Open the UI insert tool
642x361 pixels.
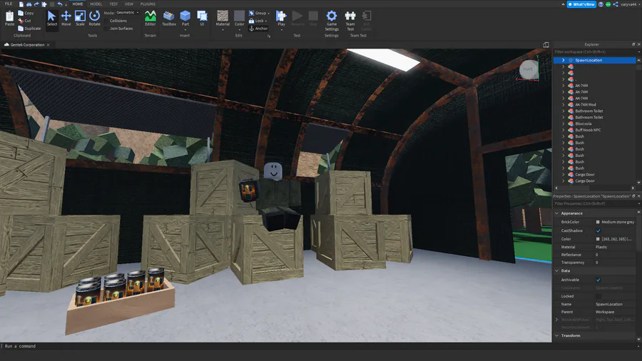point(202,18)
